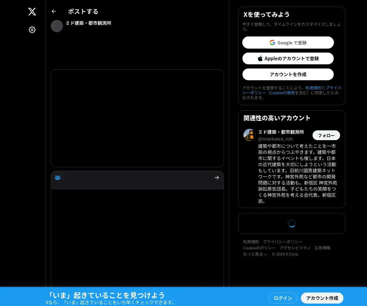Viewport: 367px width, 306px height.
Task: Open footer プライバシーポリシー link
Action: pyautogui.click(x=283, y=242)
